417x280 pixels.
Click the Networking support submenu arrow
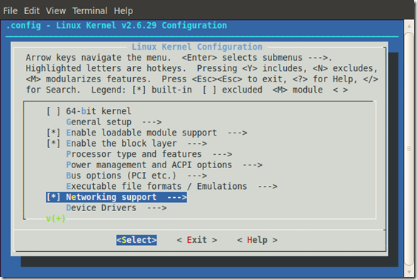click(x=177, y=198)
